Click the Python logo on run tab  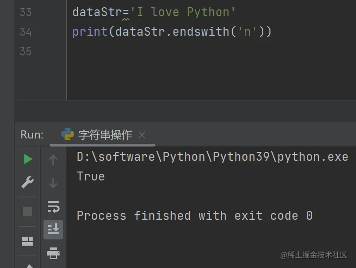pos(68,134)
